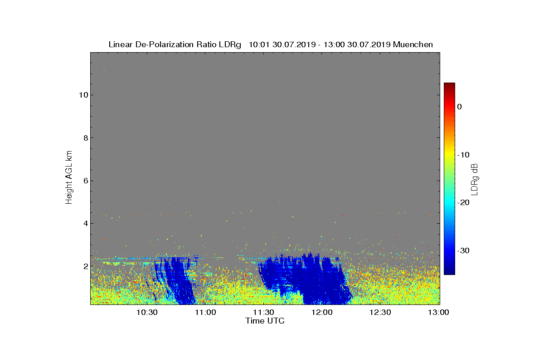Select the 11:00 time tick label
This screenshot has height=363, width=544.
(x=205, y=312)
